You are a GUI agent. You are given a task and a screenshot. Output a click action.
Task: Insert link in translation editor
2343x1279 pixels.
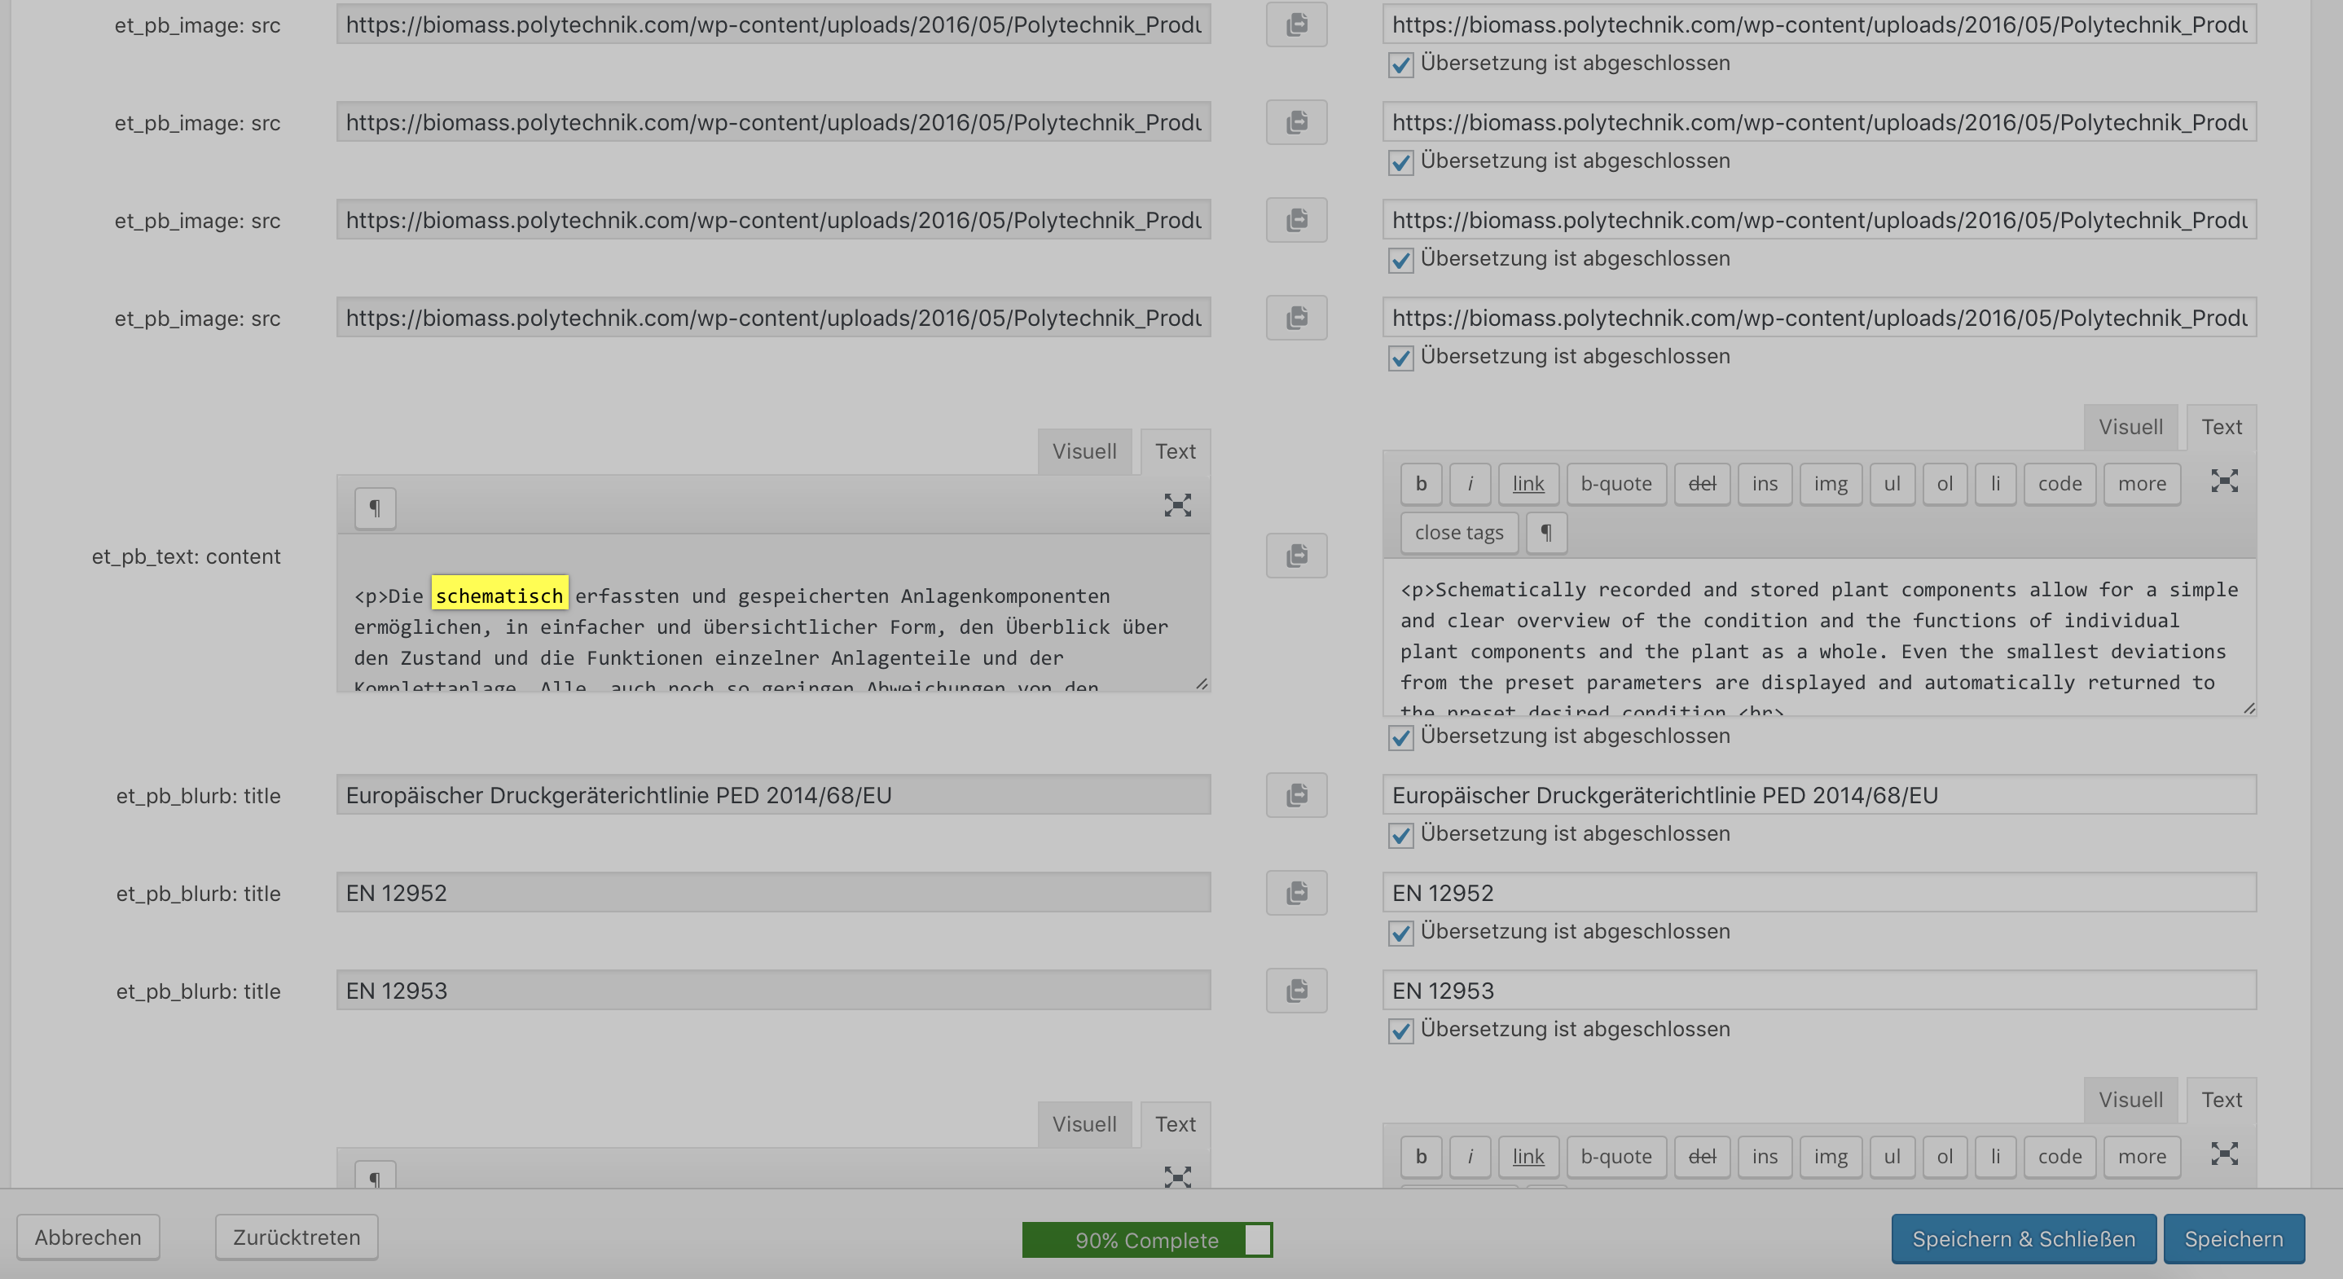1528,484
